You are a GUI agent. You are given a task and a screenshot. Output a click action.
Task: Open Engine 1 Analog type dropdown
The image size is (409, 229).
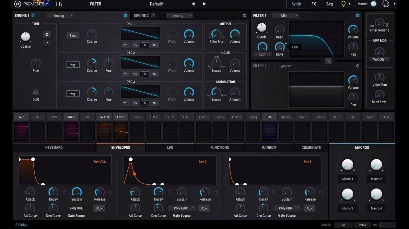pyautogui.click(x=60, y=16)
